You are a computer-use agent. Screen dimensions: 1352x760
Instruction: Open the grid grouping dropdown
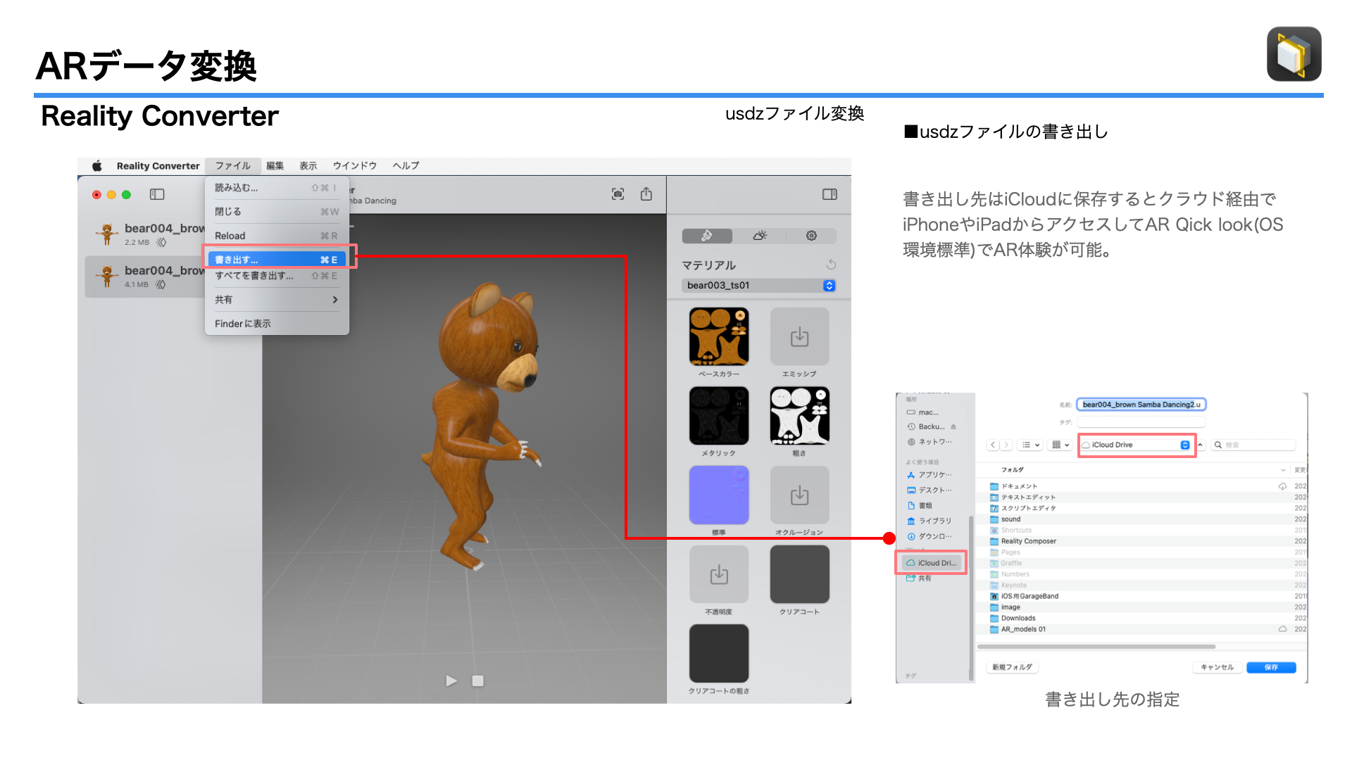(1060, 445)
